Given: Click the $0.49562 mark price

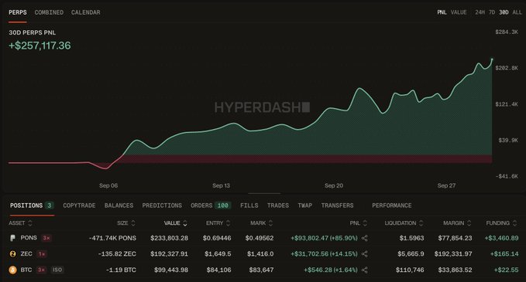Looking at the screenshot, I should (260, 238).
